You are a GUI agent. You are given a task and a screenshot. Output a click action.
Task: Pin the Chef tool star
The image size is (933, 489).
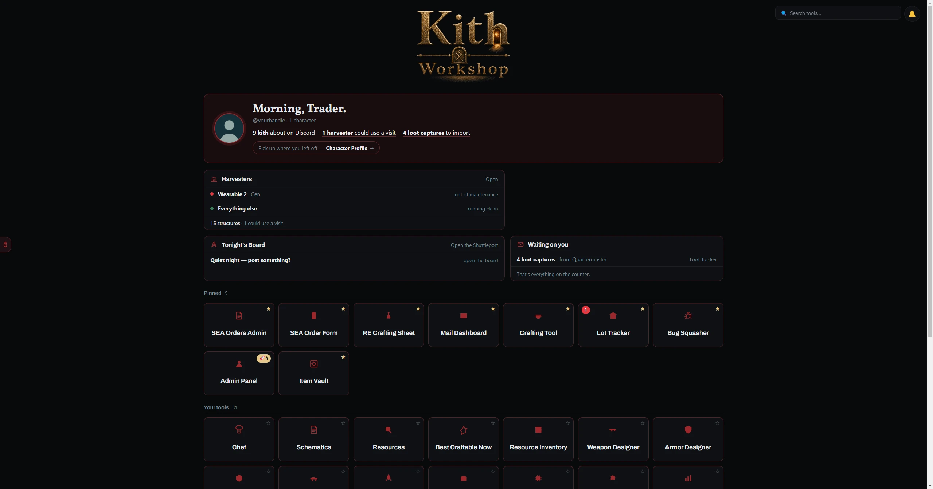point(269,423)
